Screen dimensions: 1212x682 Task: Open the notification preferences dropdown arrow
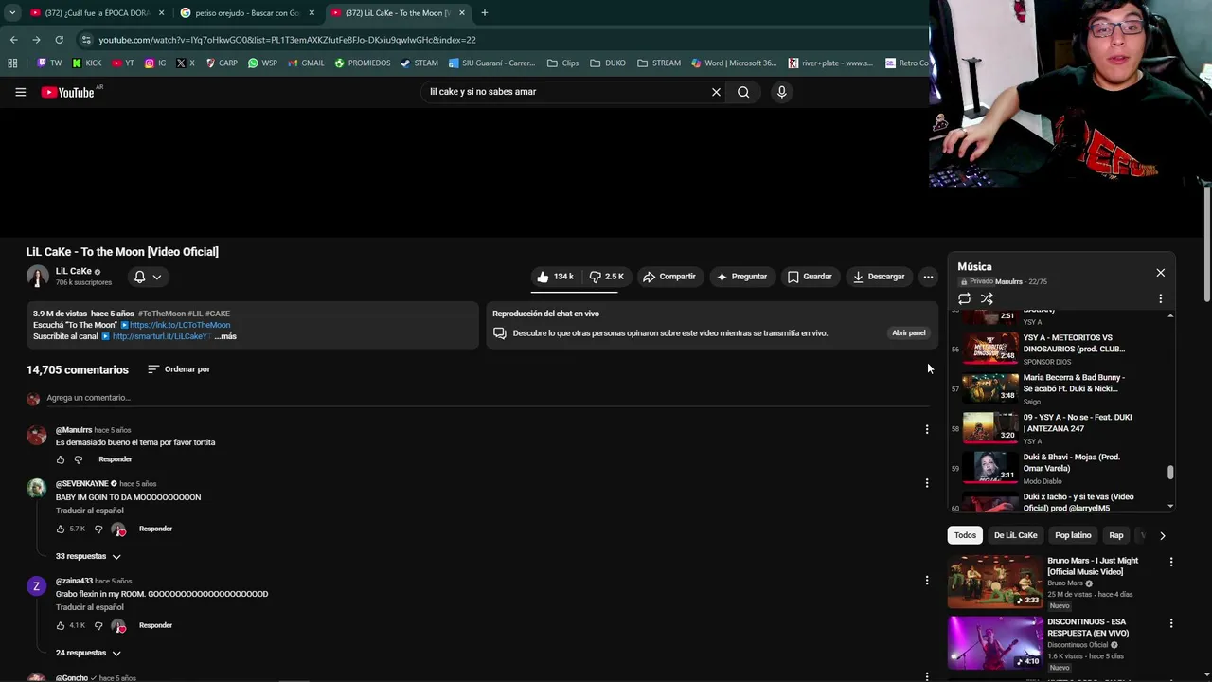[x=157, y=277]
